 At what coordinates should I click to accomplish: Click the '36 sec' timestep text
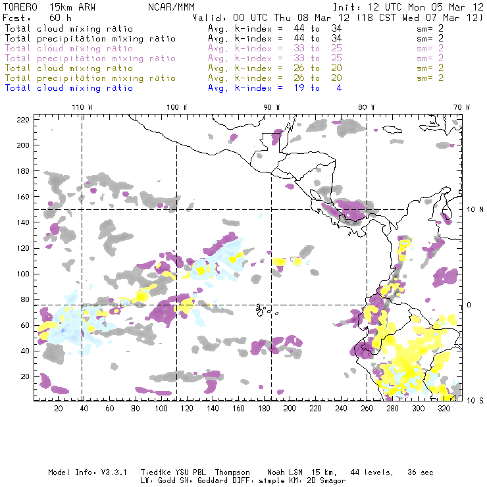(x=421, y=473)
